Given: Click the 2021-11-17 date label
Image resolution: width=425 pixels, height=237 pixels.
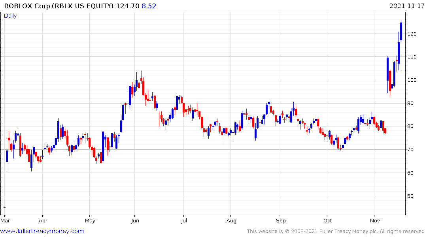Looking at the screenshot, I should point(406,6).
